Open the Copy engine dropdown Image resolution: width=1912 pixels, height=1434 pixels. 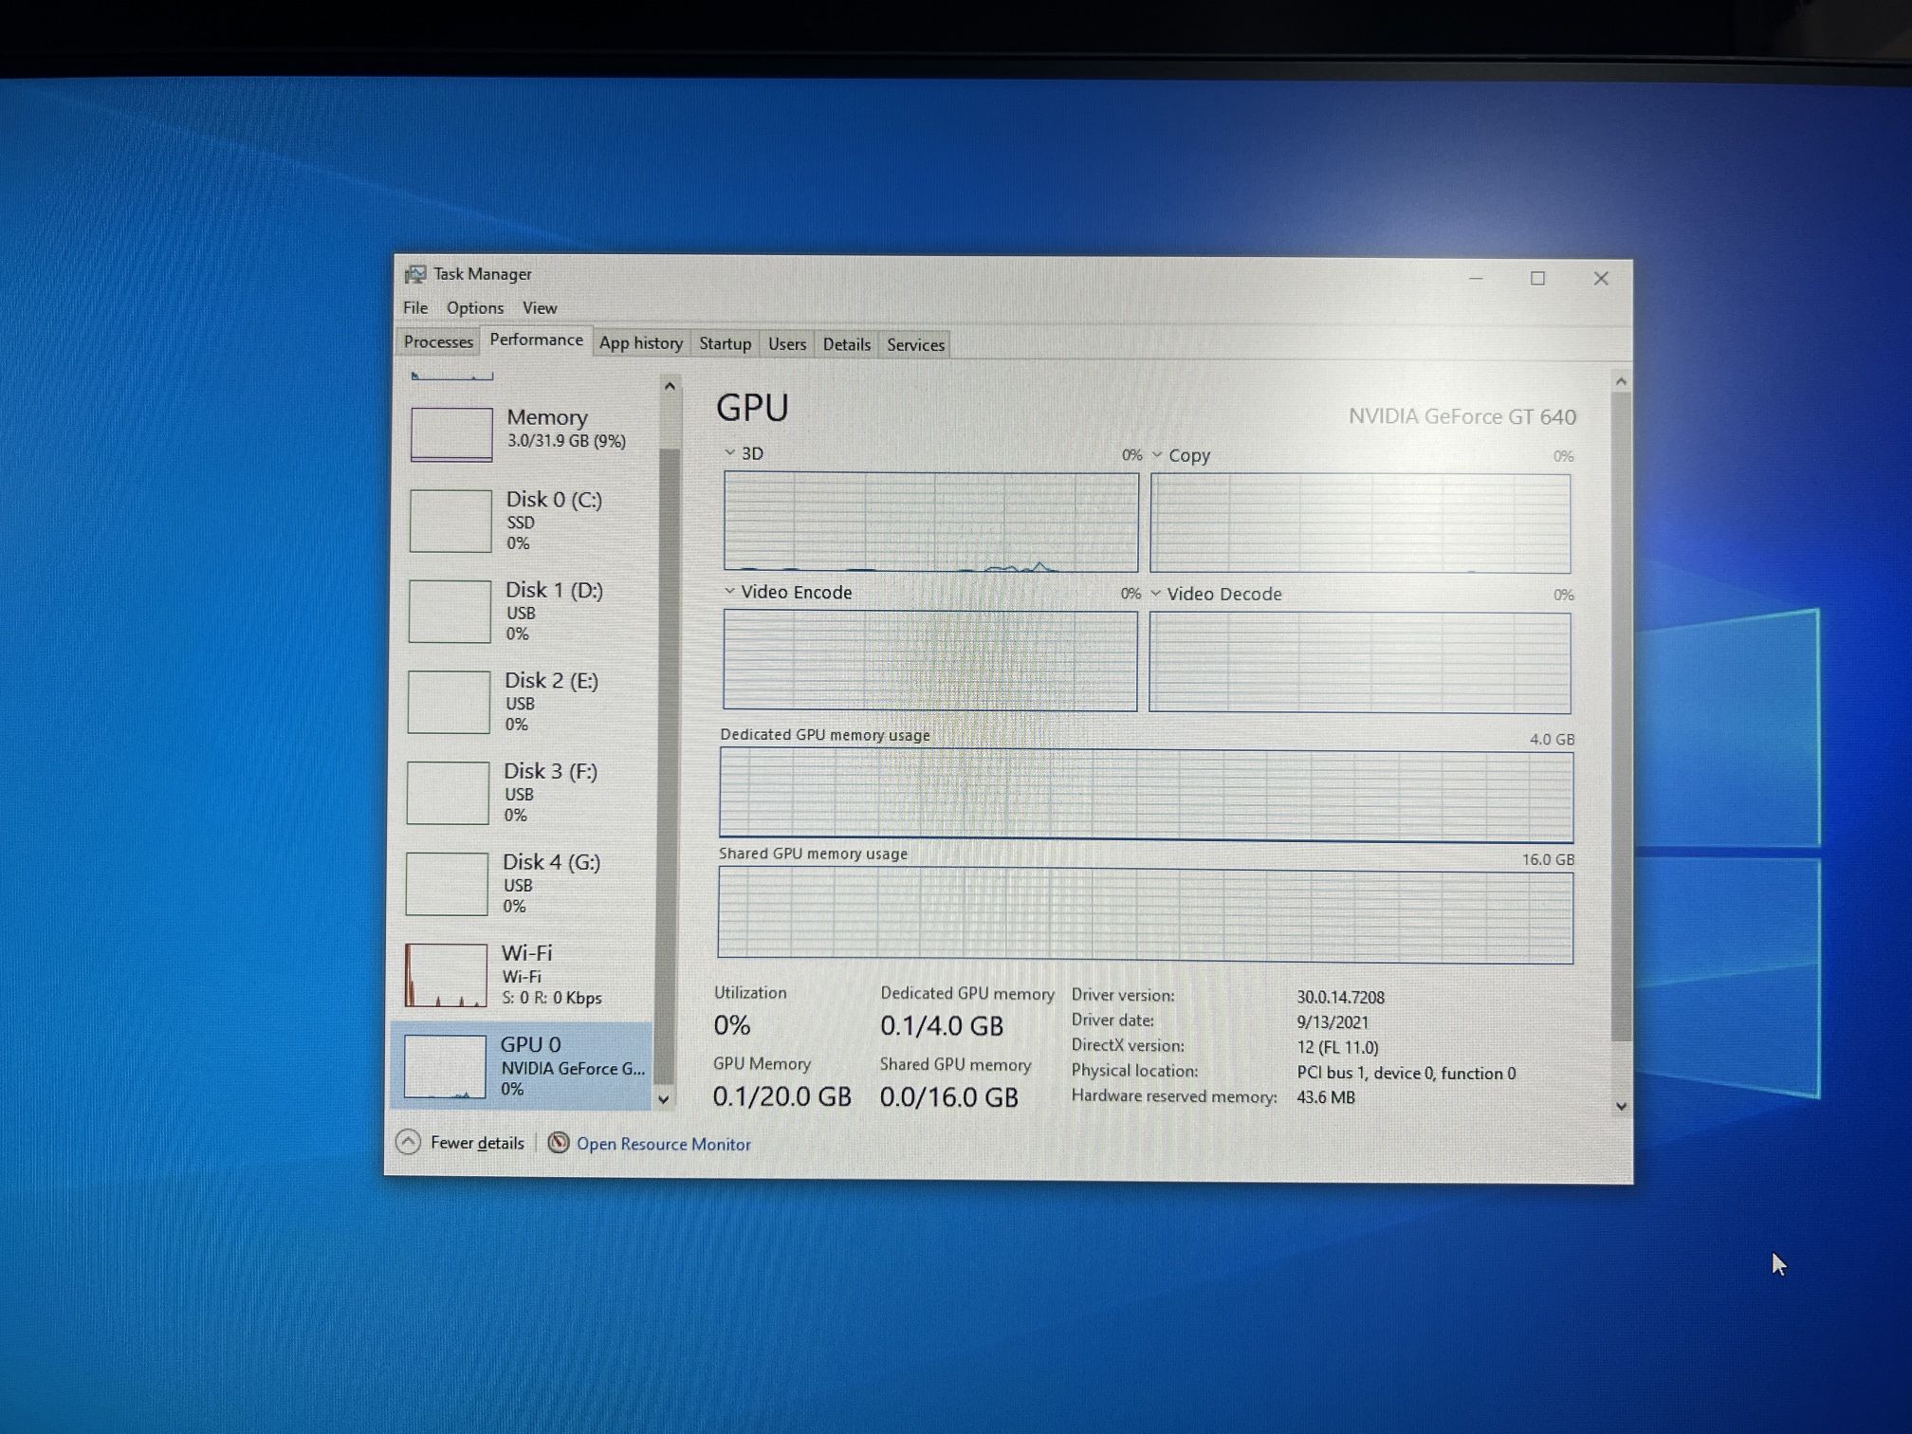tap(1156, 455)
